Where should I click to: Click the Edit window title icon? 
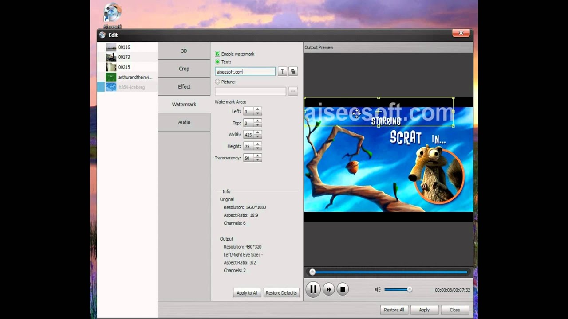tap(103, 35)
